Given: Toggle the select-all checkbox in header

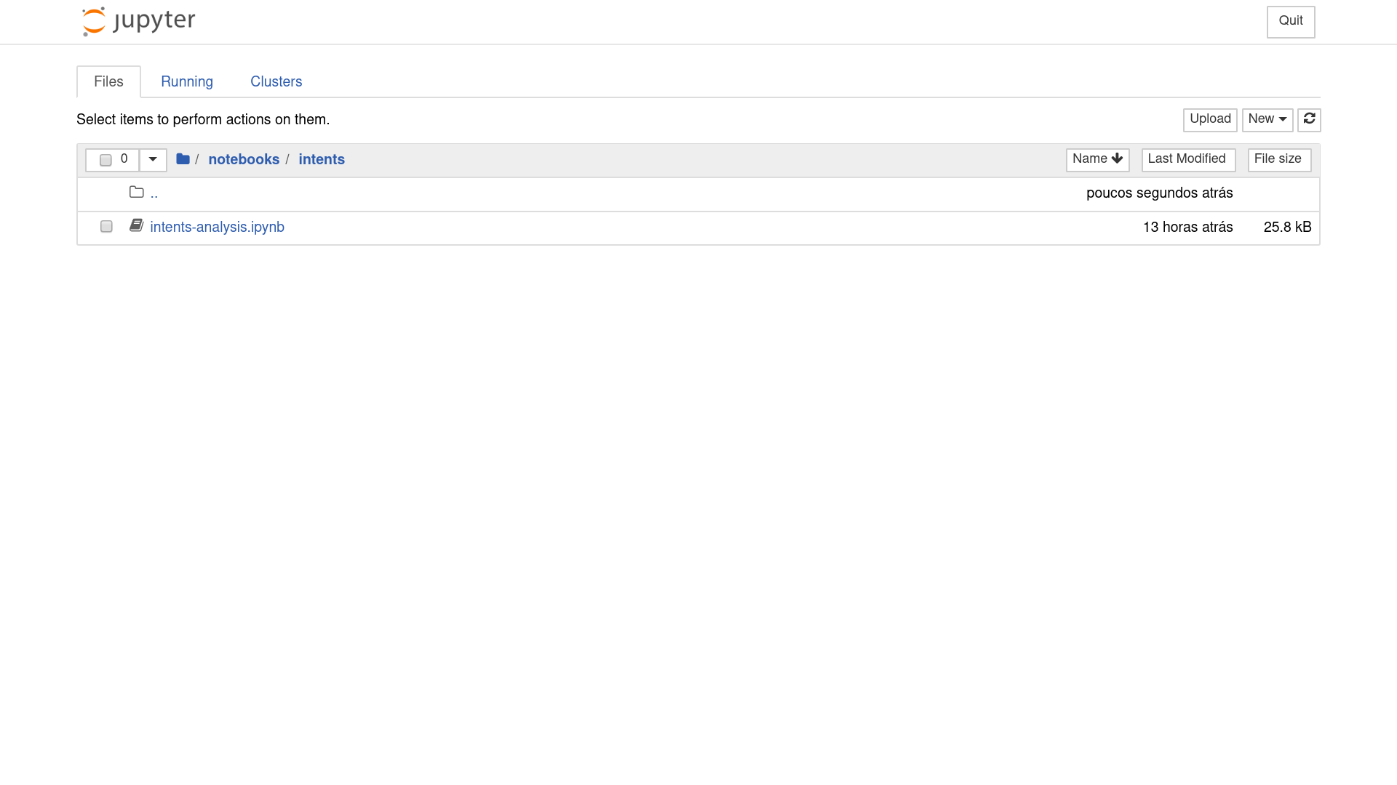Looking at the screenshot, I should tap(106, 160).
